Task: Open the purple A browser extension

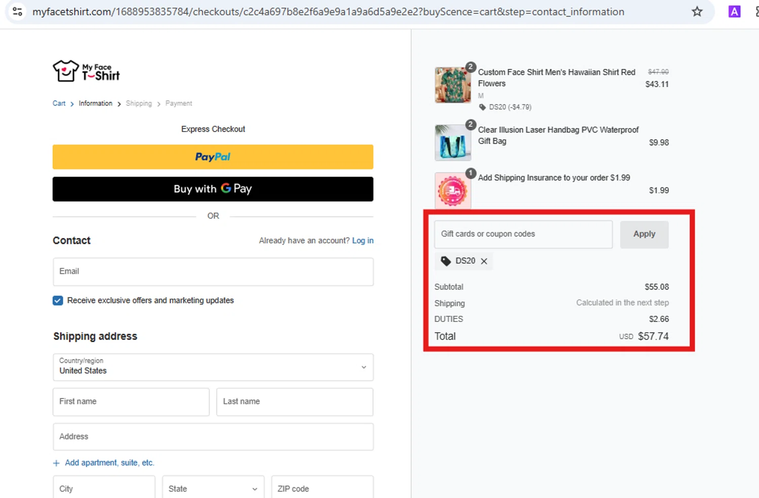Action: [x=734, y=12]
